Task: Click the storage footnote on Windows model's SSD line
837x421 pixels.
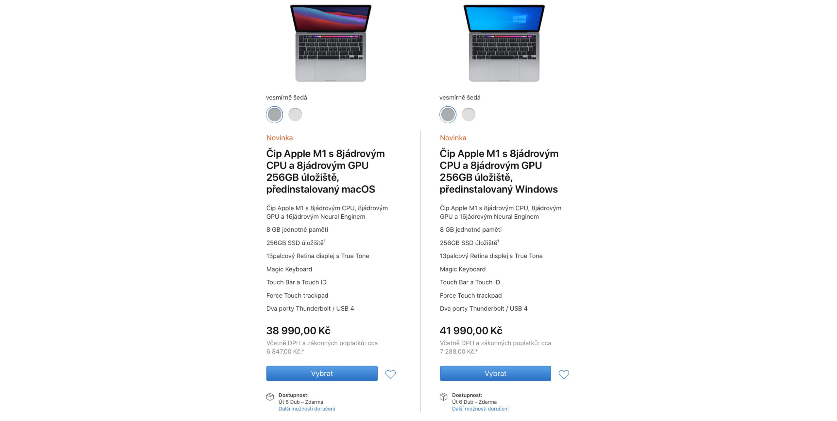Action: coord(498,241)
